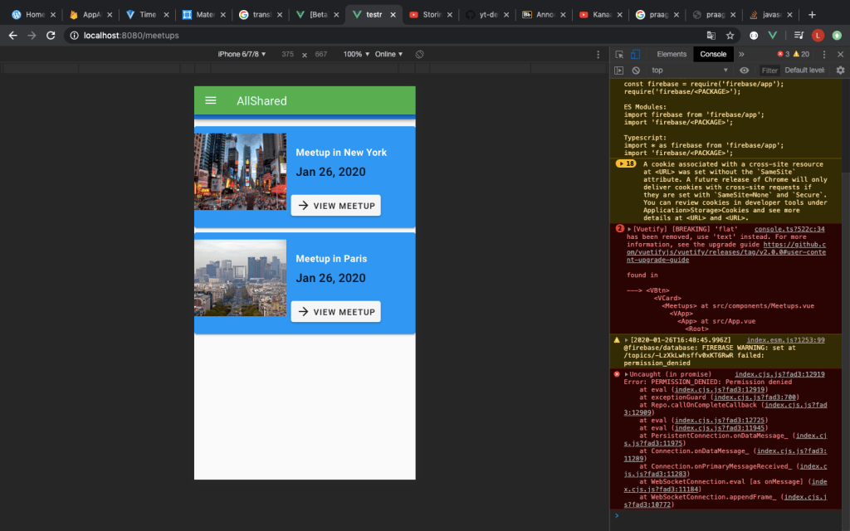Reload the page

click(x=51, y=36)
